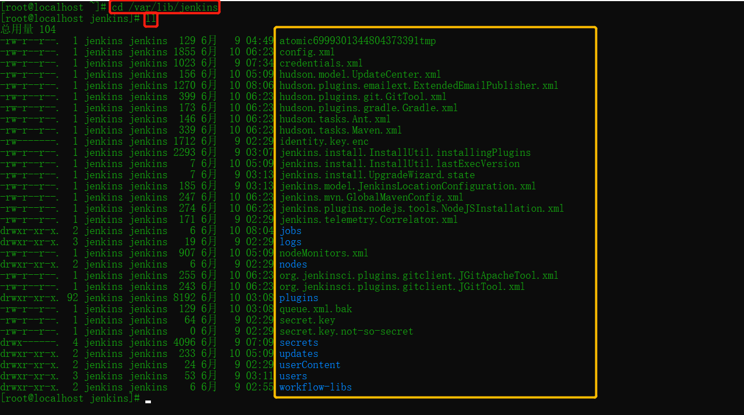Select hudson.tasks.Ant.xml file name
This screenshot has height=415, width=744.
tap(335, 119)
